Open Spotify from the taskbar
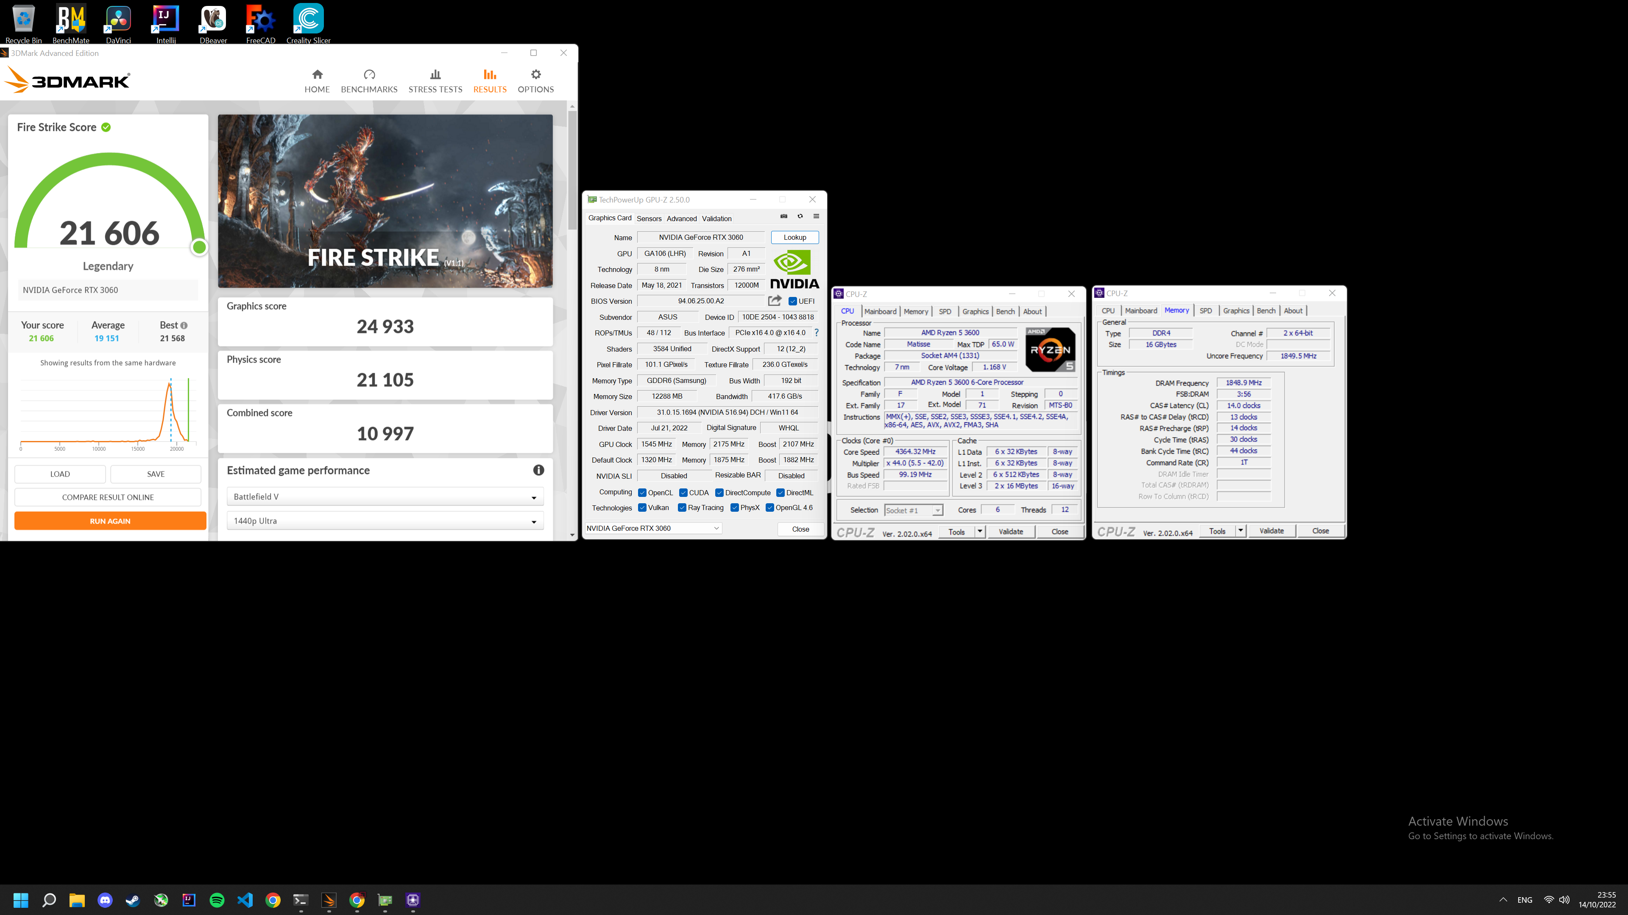Viewport: 1628px width, 915px height. 217,900
